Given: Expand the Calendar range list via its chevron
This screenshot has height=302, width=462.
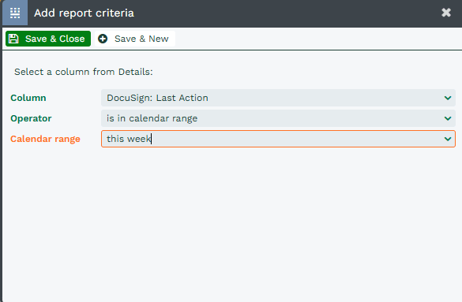Looking at the screenshot, I should tap(448, 139).
